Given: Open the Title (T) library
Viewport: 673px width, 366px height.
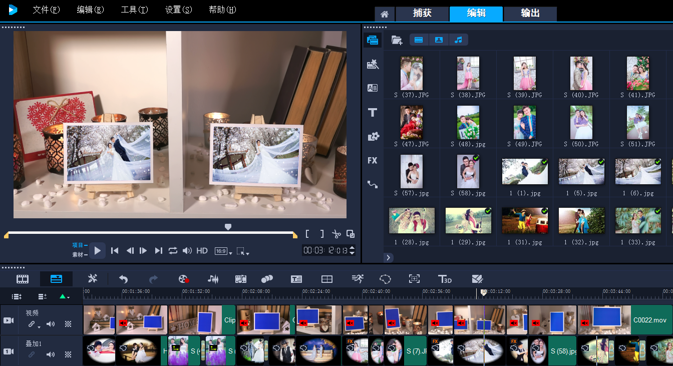Looking at the screenshot, I should pyautogui.click(x=372, y=112).
